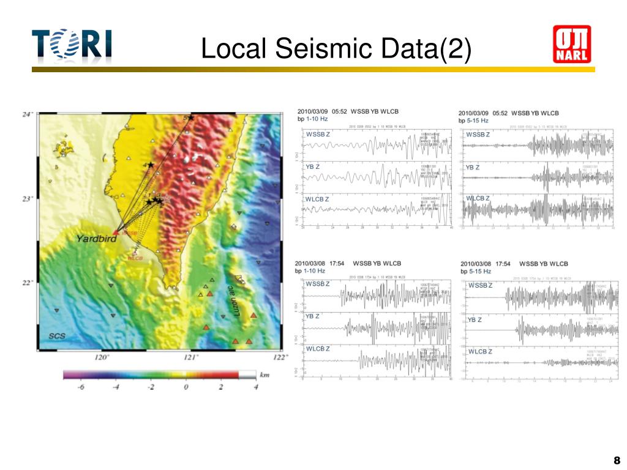
Task: Click WLCB Z trace in 05:52 1-10 Hz panel
Action: coord(377,209)
